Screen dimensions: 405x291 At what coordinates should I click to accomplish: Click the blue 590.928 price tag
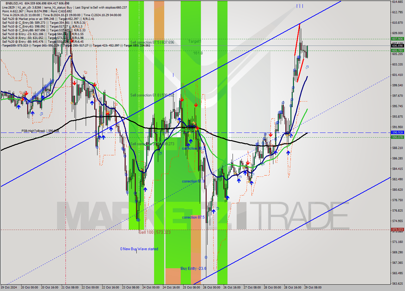click(x=397, y=133)
